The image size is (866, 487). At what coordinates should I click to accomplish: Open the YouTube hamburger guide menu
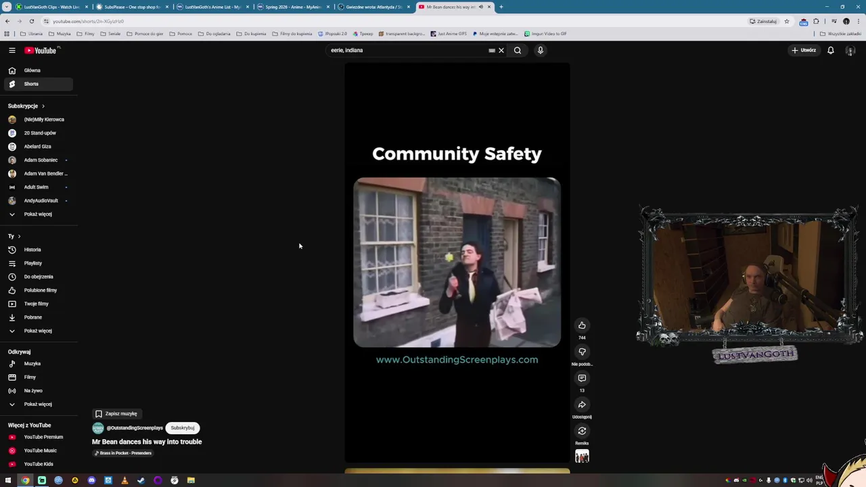(12, 50)
